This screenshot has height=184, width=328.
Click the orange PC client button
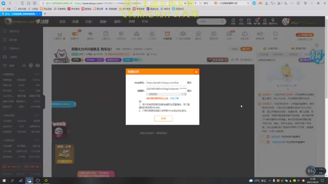pyautogui.click(x=305, y=35)
